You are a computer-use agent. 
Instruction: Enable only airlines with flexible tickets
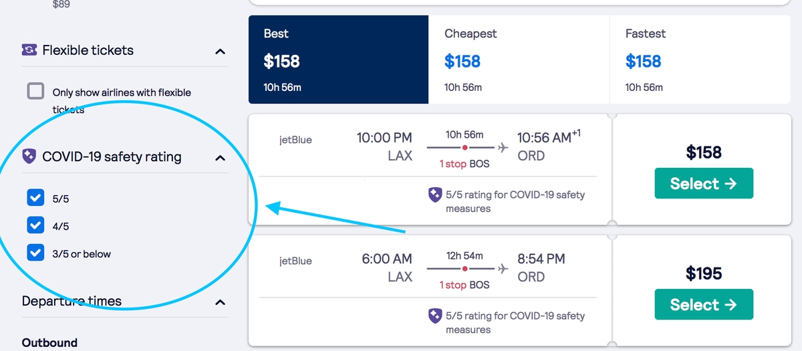pos(36,92)
